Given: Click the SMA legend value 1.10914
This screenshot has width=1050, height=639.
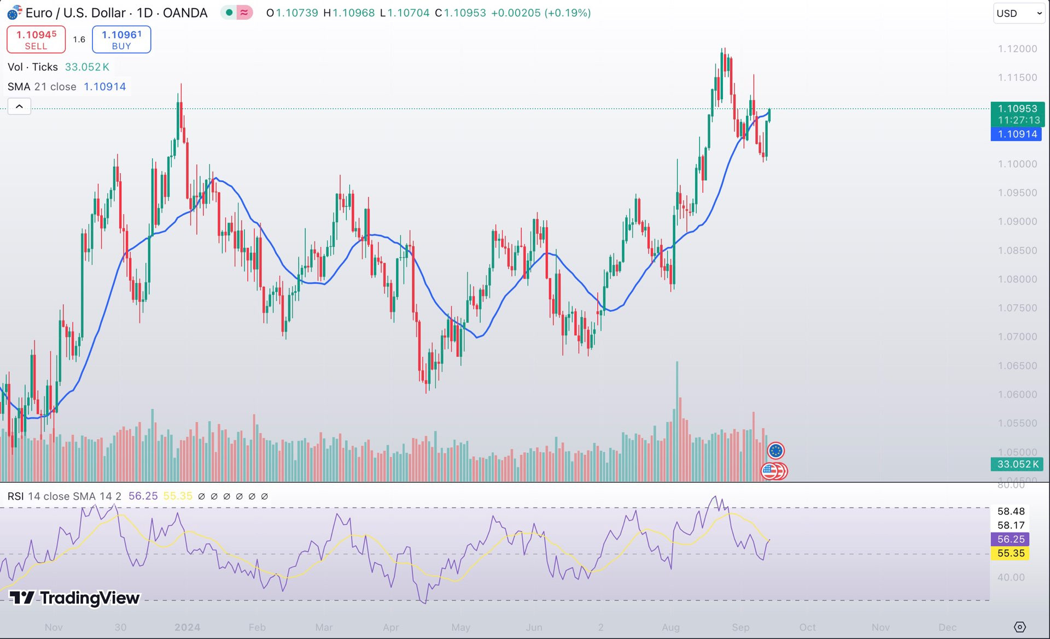Looking at the screenshot, I should tap(104, 86).
